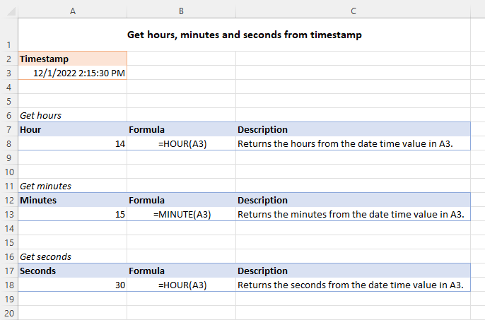485x320 pixels.
Task: Click the select-all corner of the sheet
Action: (8, 10)
